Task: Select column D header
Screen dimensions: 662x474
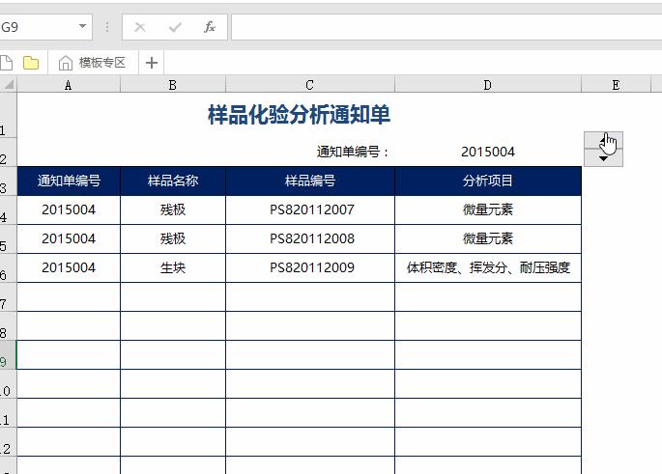Action: [488, 85]
